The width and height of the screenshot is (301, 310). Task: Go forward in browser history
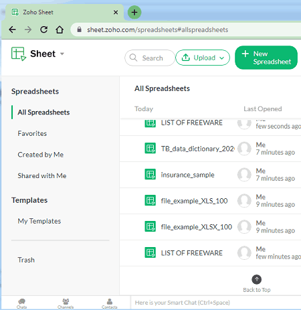point(28,29)
